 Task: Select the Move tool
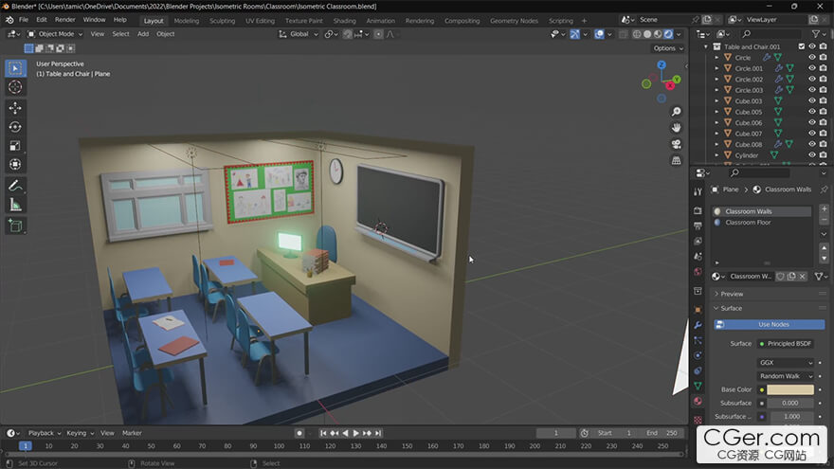pyautogui.click(x=15, y=108)
